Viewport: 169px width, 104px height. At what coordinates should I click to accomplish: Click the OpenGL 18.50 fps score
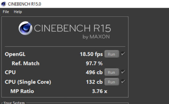pos(91,54)
